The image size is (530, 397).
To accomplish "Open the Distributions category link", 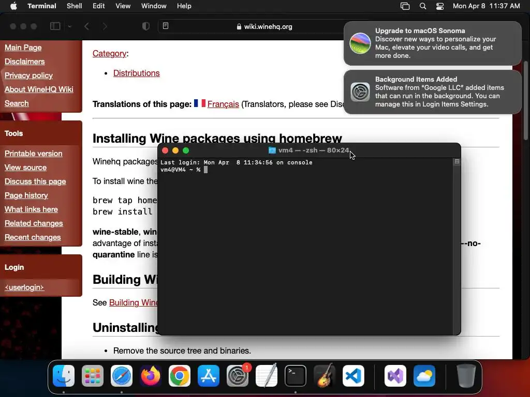I will click(x=136, y=73).
